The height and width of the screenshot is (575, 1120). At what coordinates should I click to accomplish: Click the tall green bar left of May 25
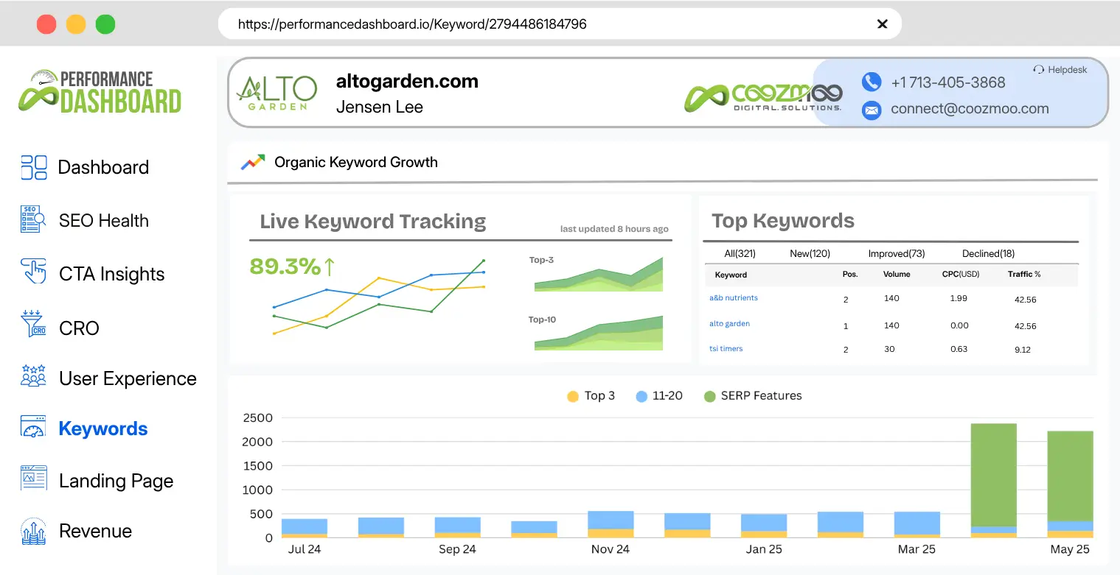(x=994, y=481)
